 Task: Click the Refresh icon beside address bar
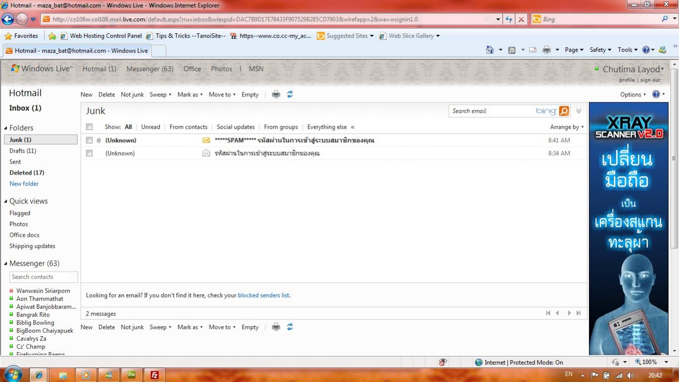(x=509, y=19)
